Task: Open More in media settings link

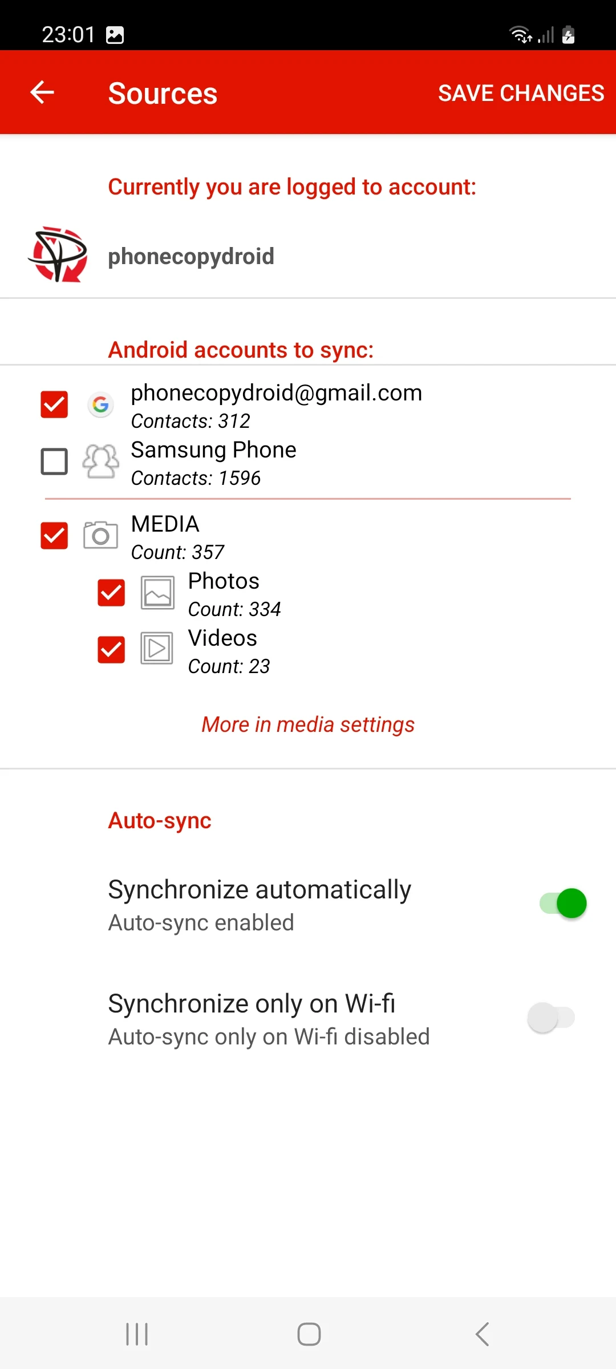Action: (308, 724)
